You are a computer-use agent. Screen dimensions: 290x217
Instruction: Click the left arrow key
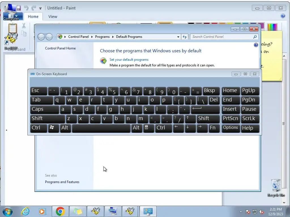pos(178,128)
